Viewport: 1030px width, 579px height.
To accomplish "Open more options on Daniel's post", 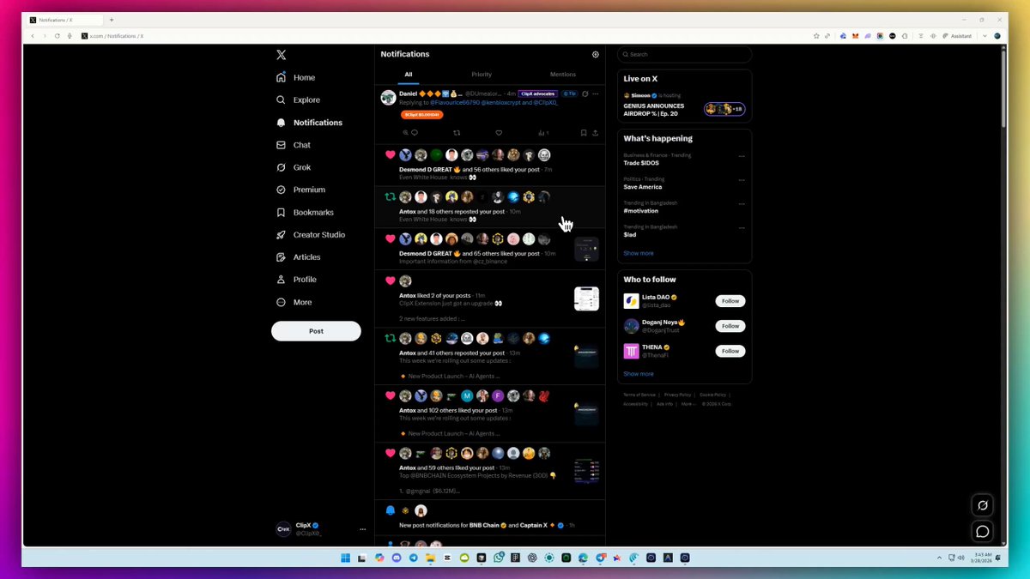I will coord(596,93).
